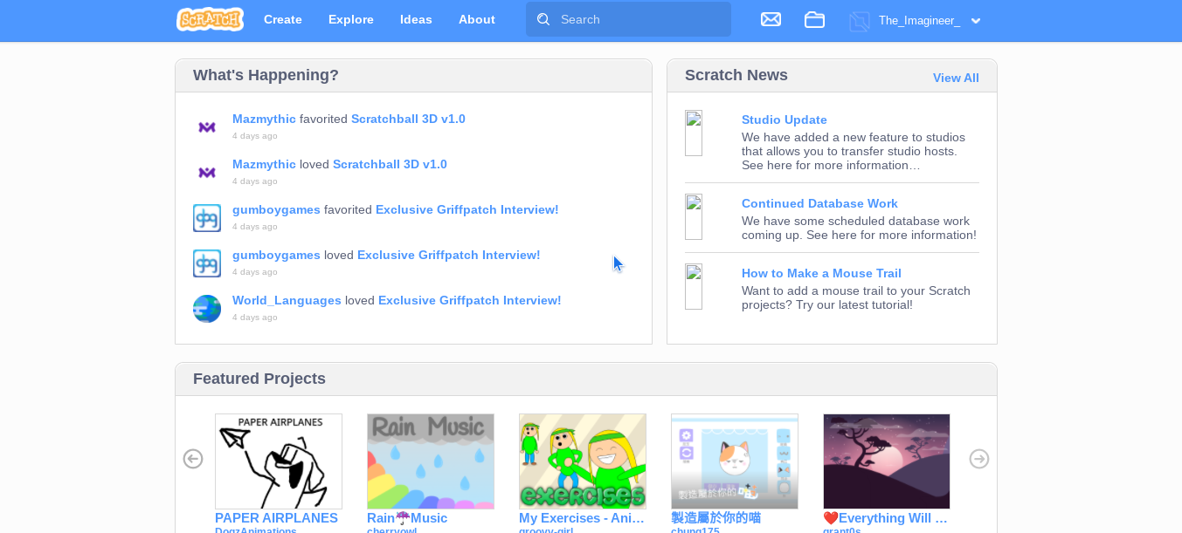Click Mazmythic's purple avatar icon

pyautogui.click(x=207, y=127)
